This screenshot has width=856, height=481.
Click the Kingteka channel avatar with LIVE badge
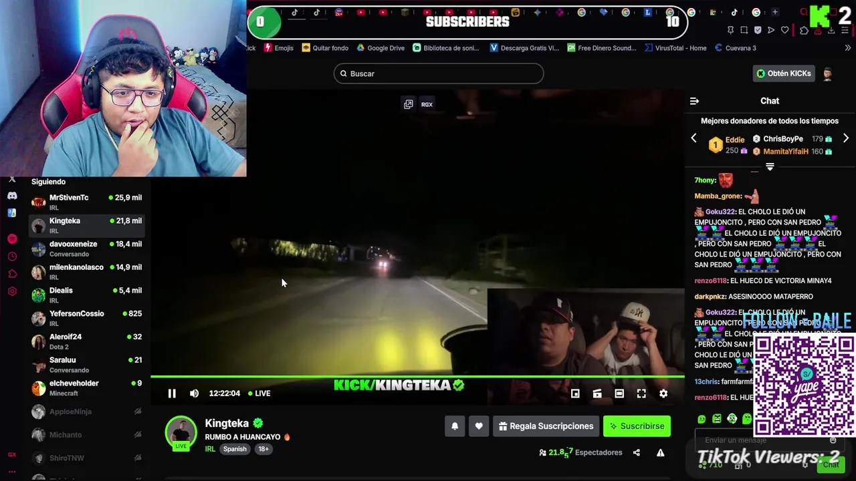click(181, 433)
